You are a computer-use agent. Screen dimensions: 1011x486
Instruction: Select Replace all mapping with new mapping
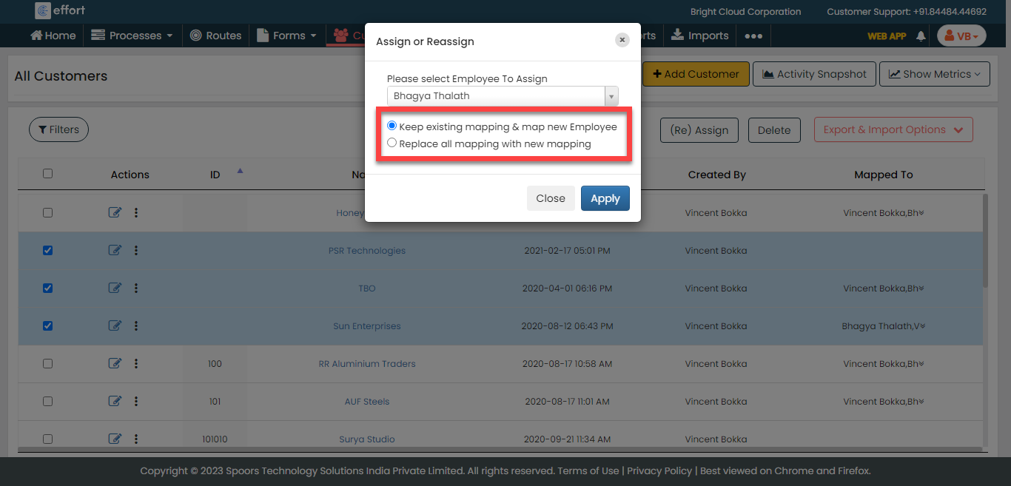(392, 144)
